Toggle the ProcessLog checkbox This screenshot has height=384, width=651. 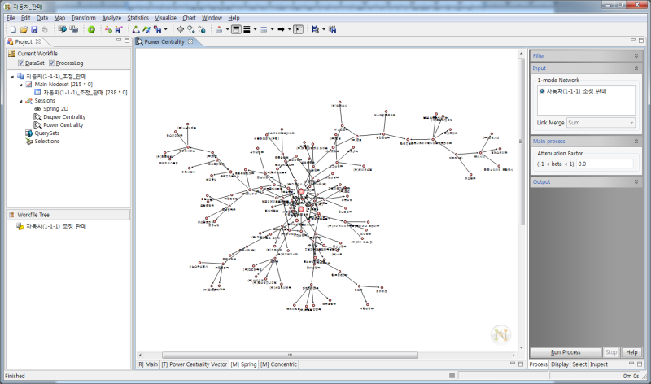point(52,63)
